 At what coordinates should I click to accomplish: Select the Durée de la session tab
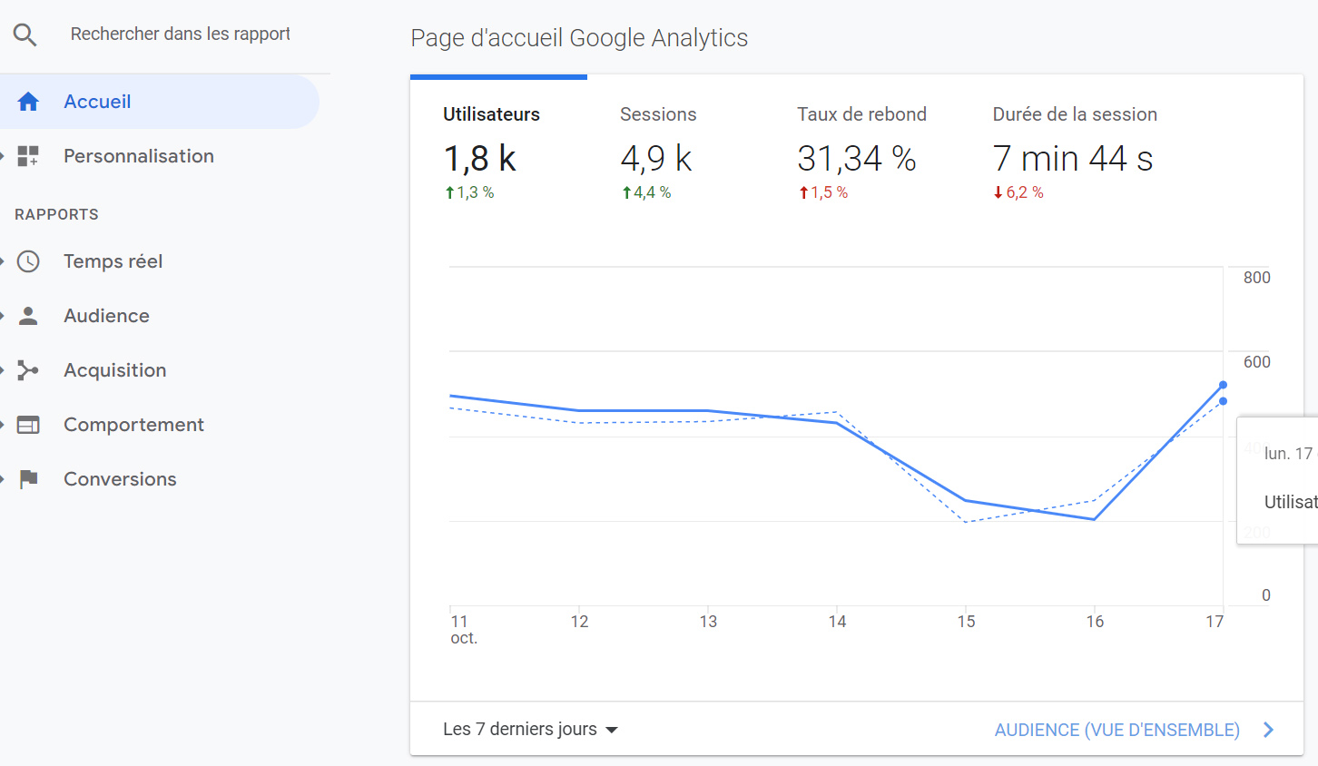point(1075,152)
